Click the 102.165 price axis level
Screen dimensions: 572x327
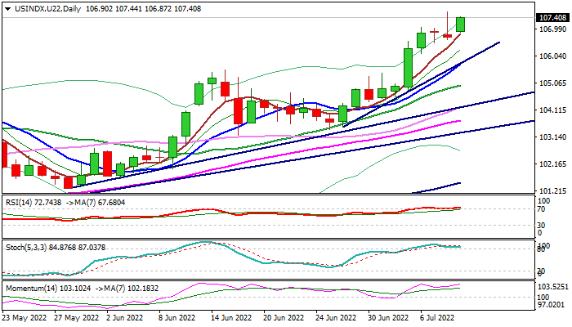[x=552, y=164]
